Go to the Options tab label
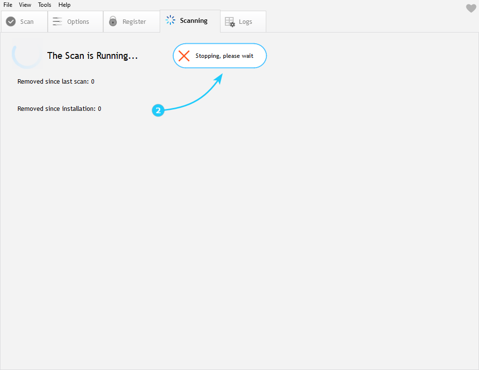This screenshot has width=479, height=370. [78, 22]
